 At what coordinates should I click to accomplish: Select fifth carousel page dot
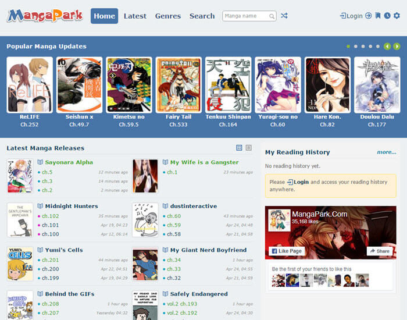click(x=378, y=47)
